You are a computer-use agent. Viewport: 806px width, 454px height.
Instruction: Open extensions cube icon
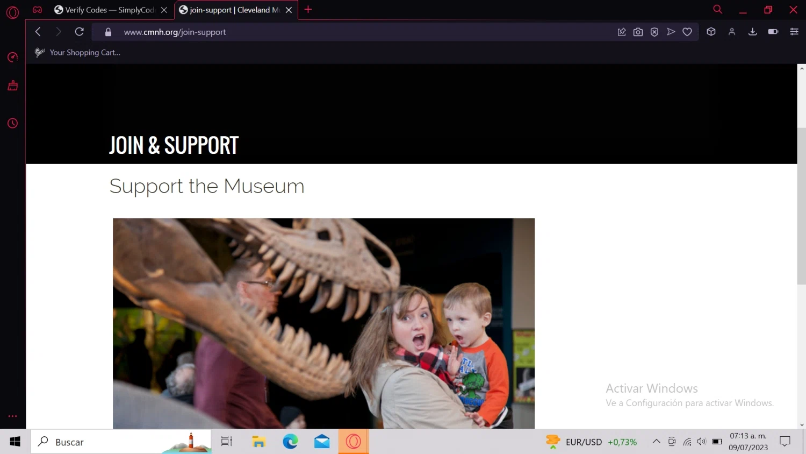pos(711,32)
